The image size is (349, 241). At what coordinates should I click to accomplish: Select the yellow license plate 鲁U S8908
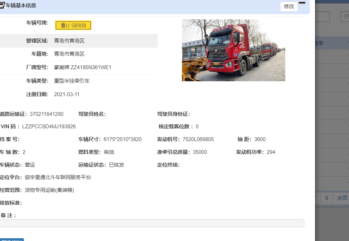73,26
